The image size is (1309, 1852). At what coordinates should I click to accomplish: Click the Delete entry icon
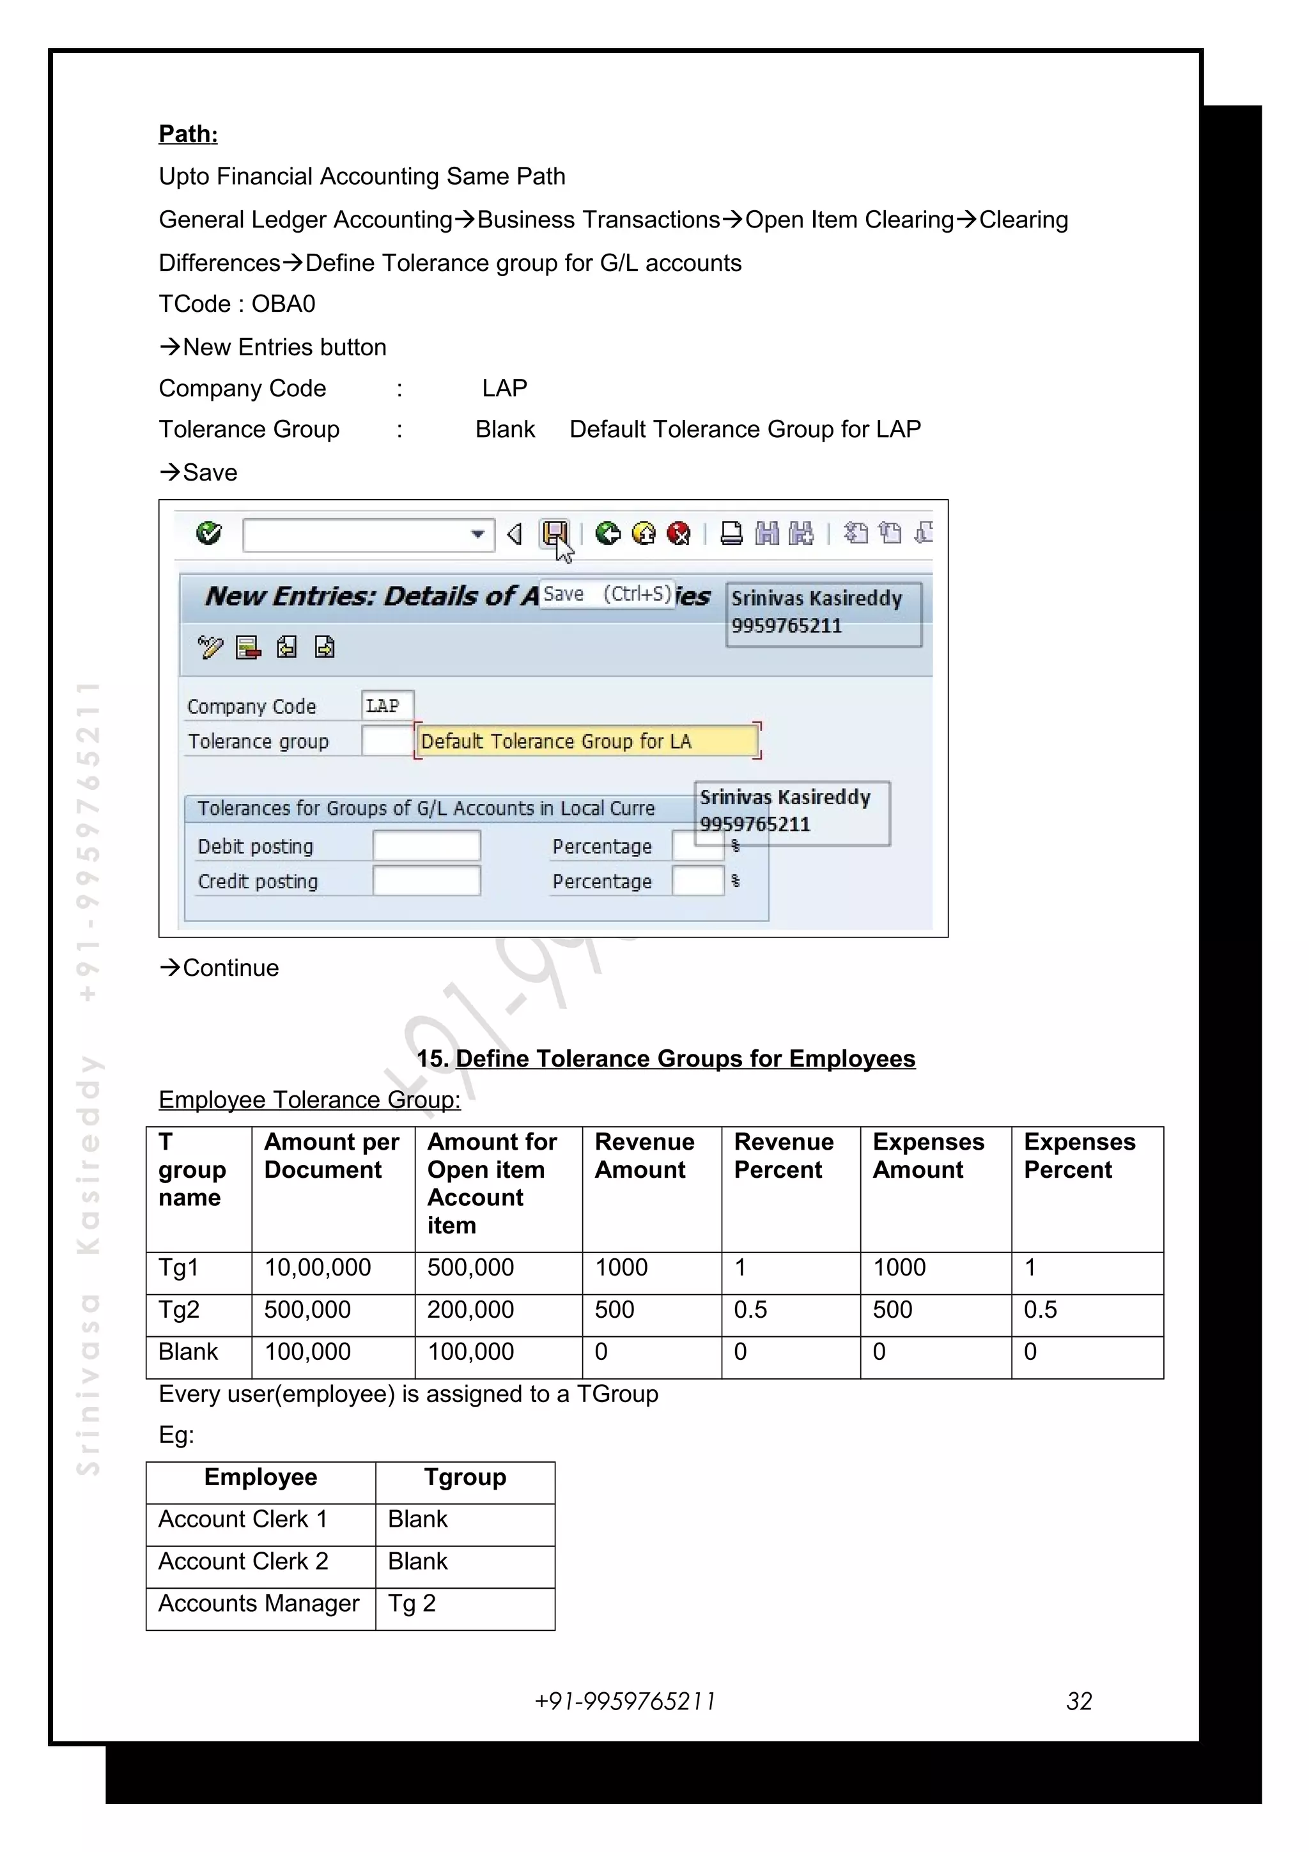pyautogui.click(x=247, y=648)
